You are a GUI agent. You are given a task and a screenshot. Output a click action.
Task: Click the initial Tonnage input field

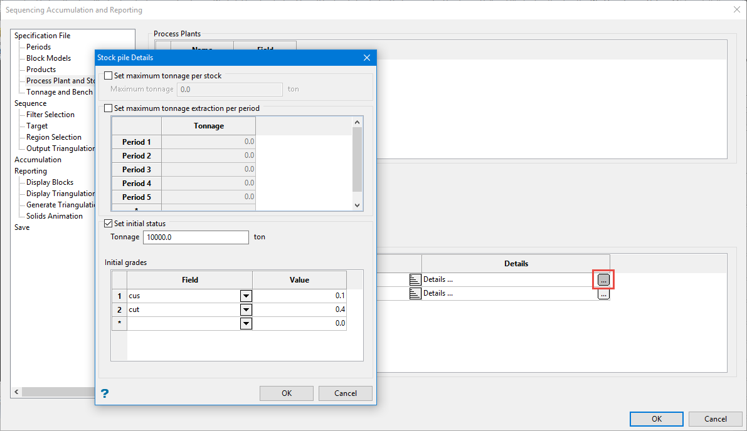coord(196,237)
